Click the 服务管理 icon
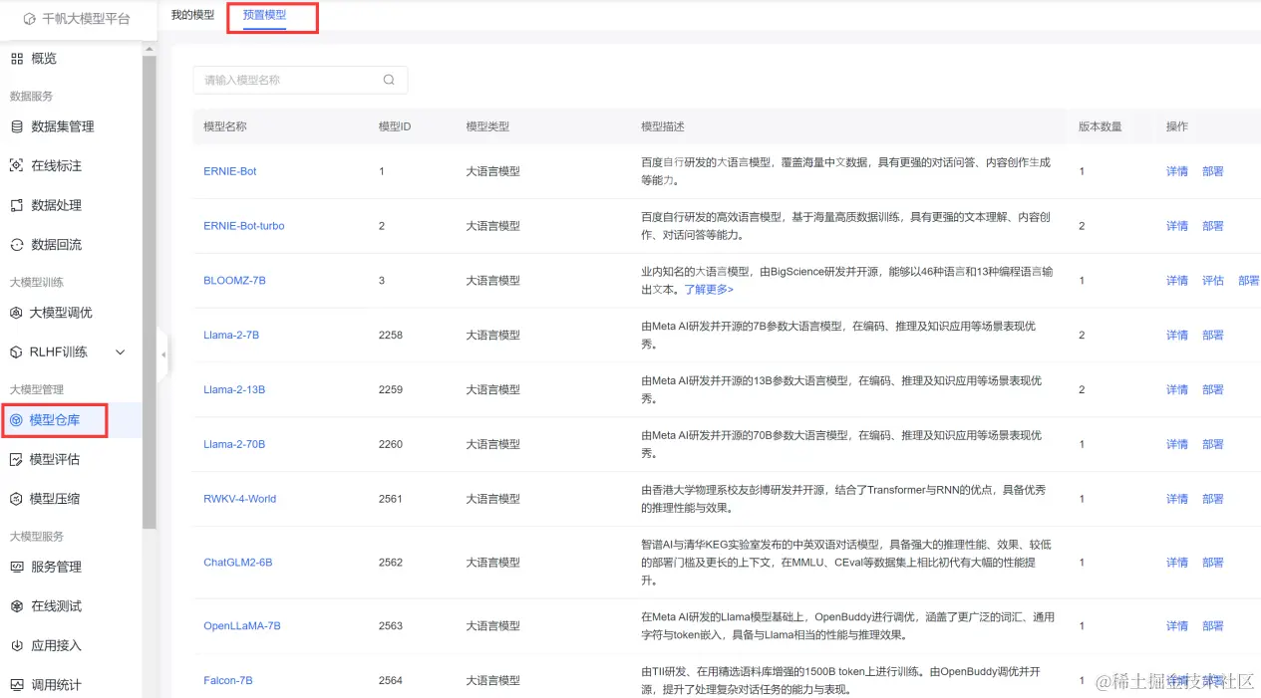This screenshot has width=1261, height=698. 16,567
